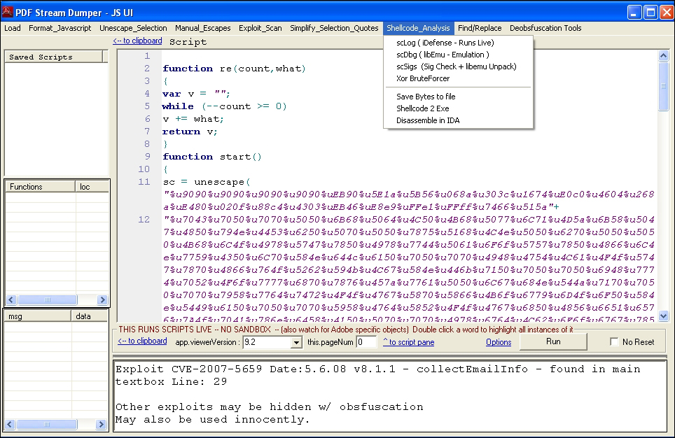
Task: Select Disassemble in IDA
Action: coord(428,120)
